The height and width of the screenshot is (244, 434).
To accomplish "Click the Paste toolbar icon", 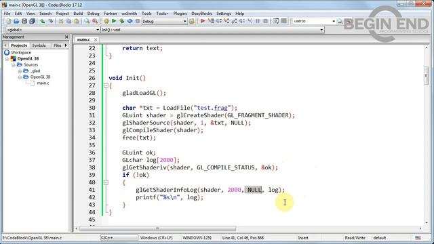I will point(77,21).
